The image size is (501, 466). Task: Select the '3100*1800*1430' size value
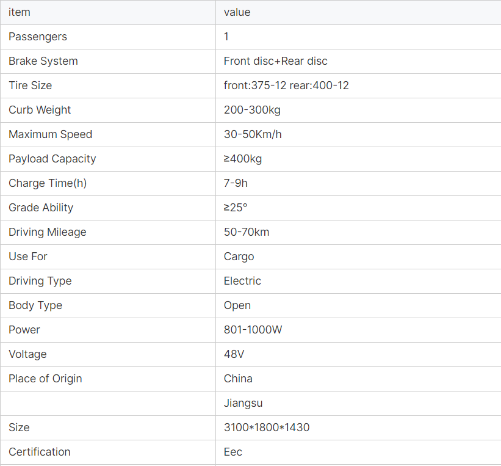pyautogui.click(x=266, y=428)
